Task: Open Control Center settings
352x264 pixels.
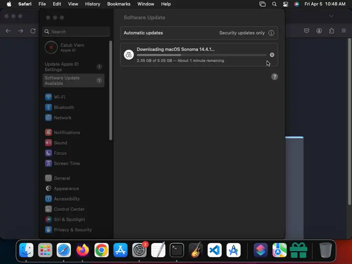Action: click(74, 209)
